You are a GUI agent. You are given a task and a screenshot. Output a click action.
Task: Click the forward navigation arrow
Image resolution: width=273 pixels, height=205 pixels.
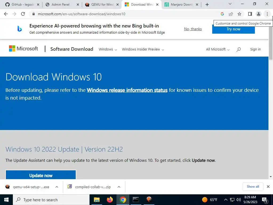pyautogui.click(x=14, y=14)
